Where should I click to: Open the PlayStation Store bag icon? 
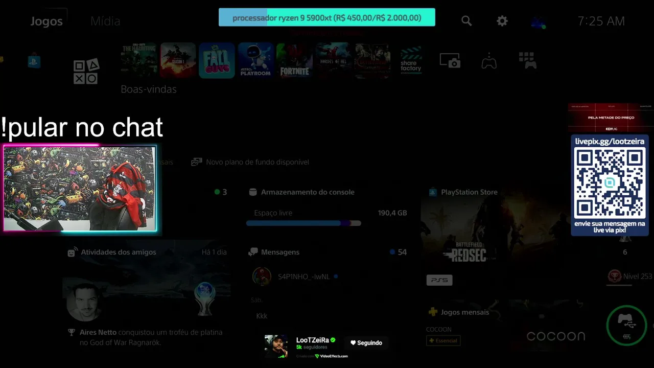click(34, 61)
